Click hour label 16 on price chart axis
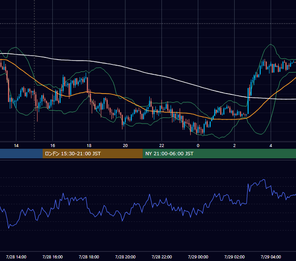This screenshot has height=261, width=296. click(x=53, y=145)
